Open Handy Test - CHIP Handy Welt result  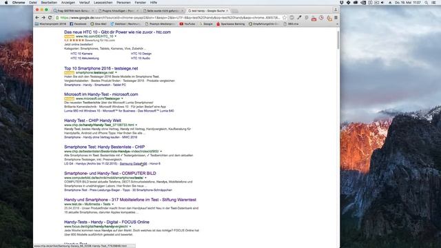pyautogui.click(x=92, y=121)
